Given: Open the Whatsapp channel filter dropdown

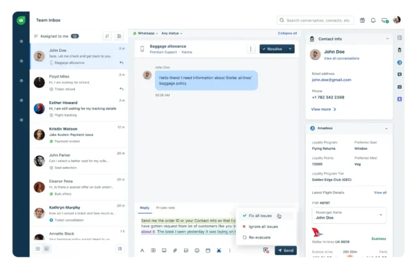Looking at the screenshot, I should tap(145, 33).
